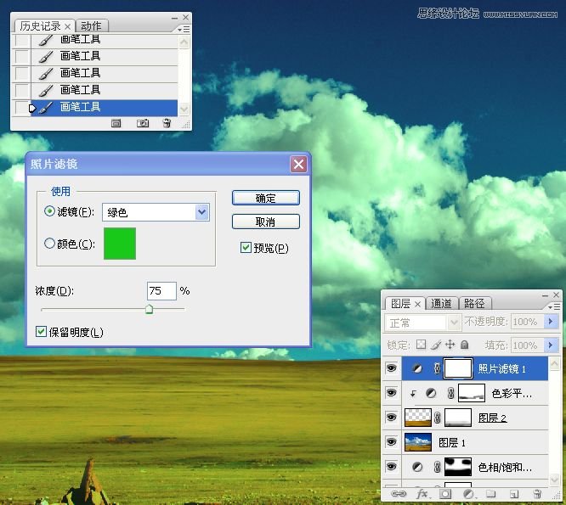The image size is (566, 505).
Task: Click new document from state icon in History panel
Action: [x=116, y=124]
